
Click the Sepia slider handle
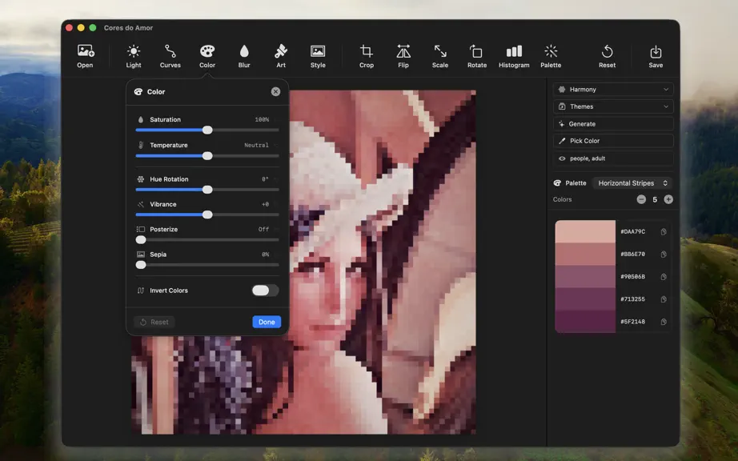pyautogui.click(x=141, y=265)
